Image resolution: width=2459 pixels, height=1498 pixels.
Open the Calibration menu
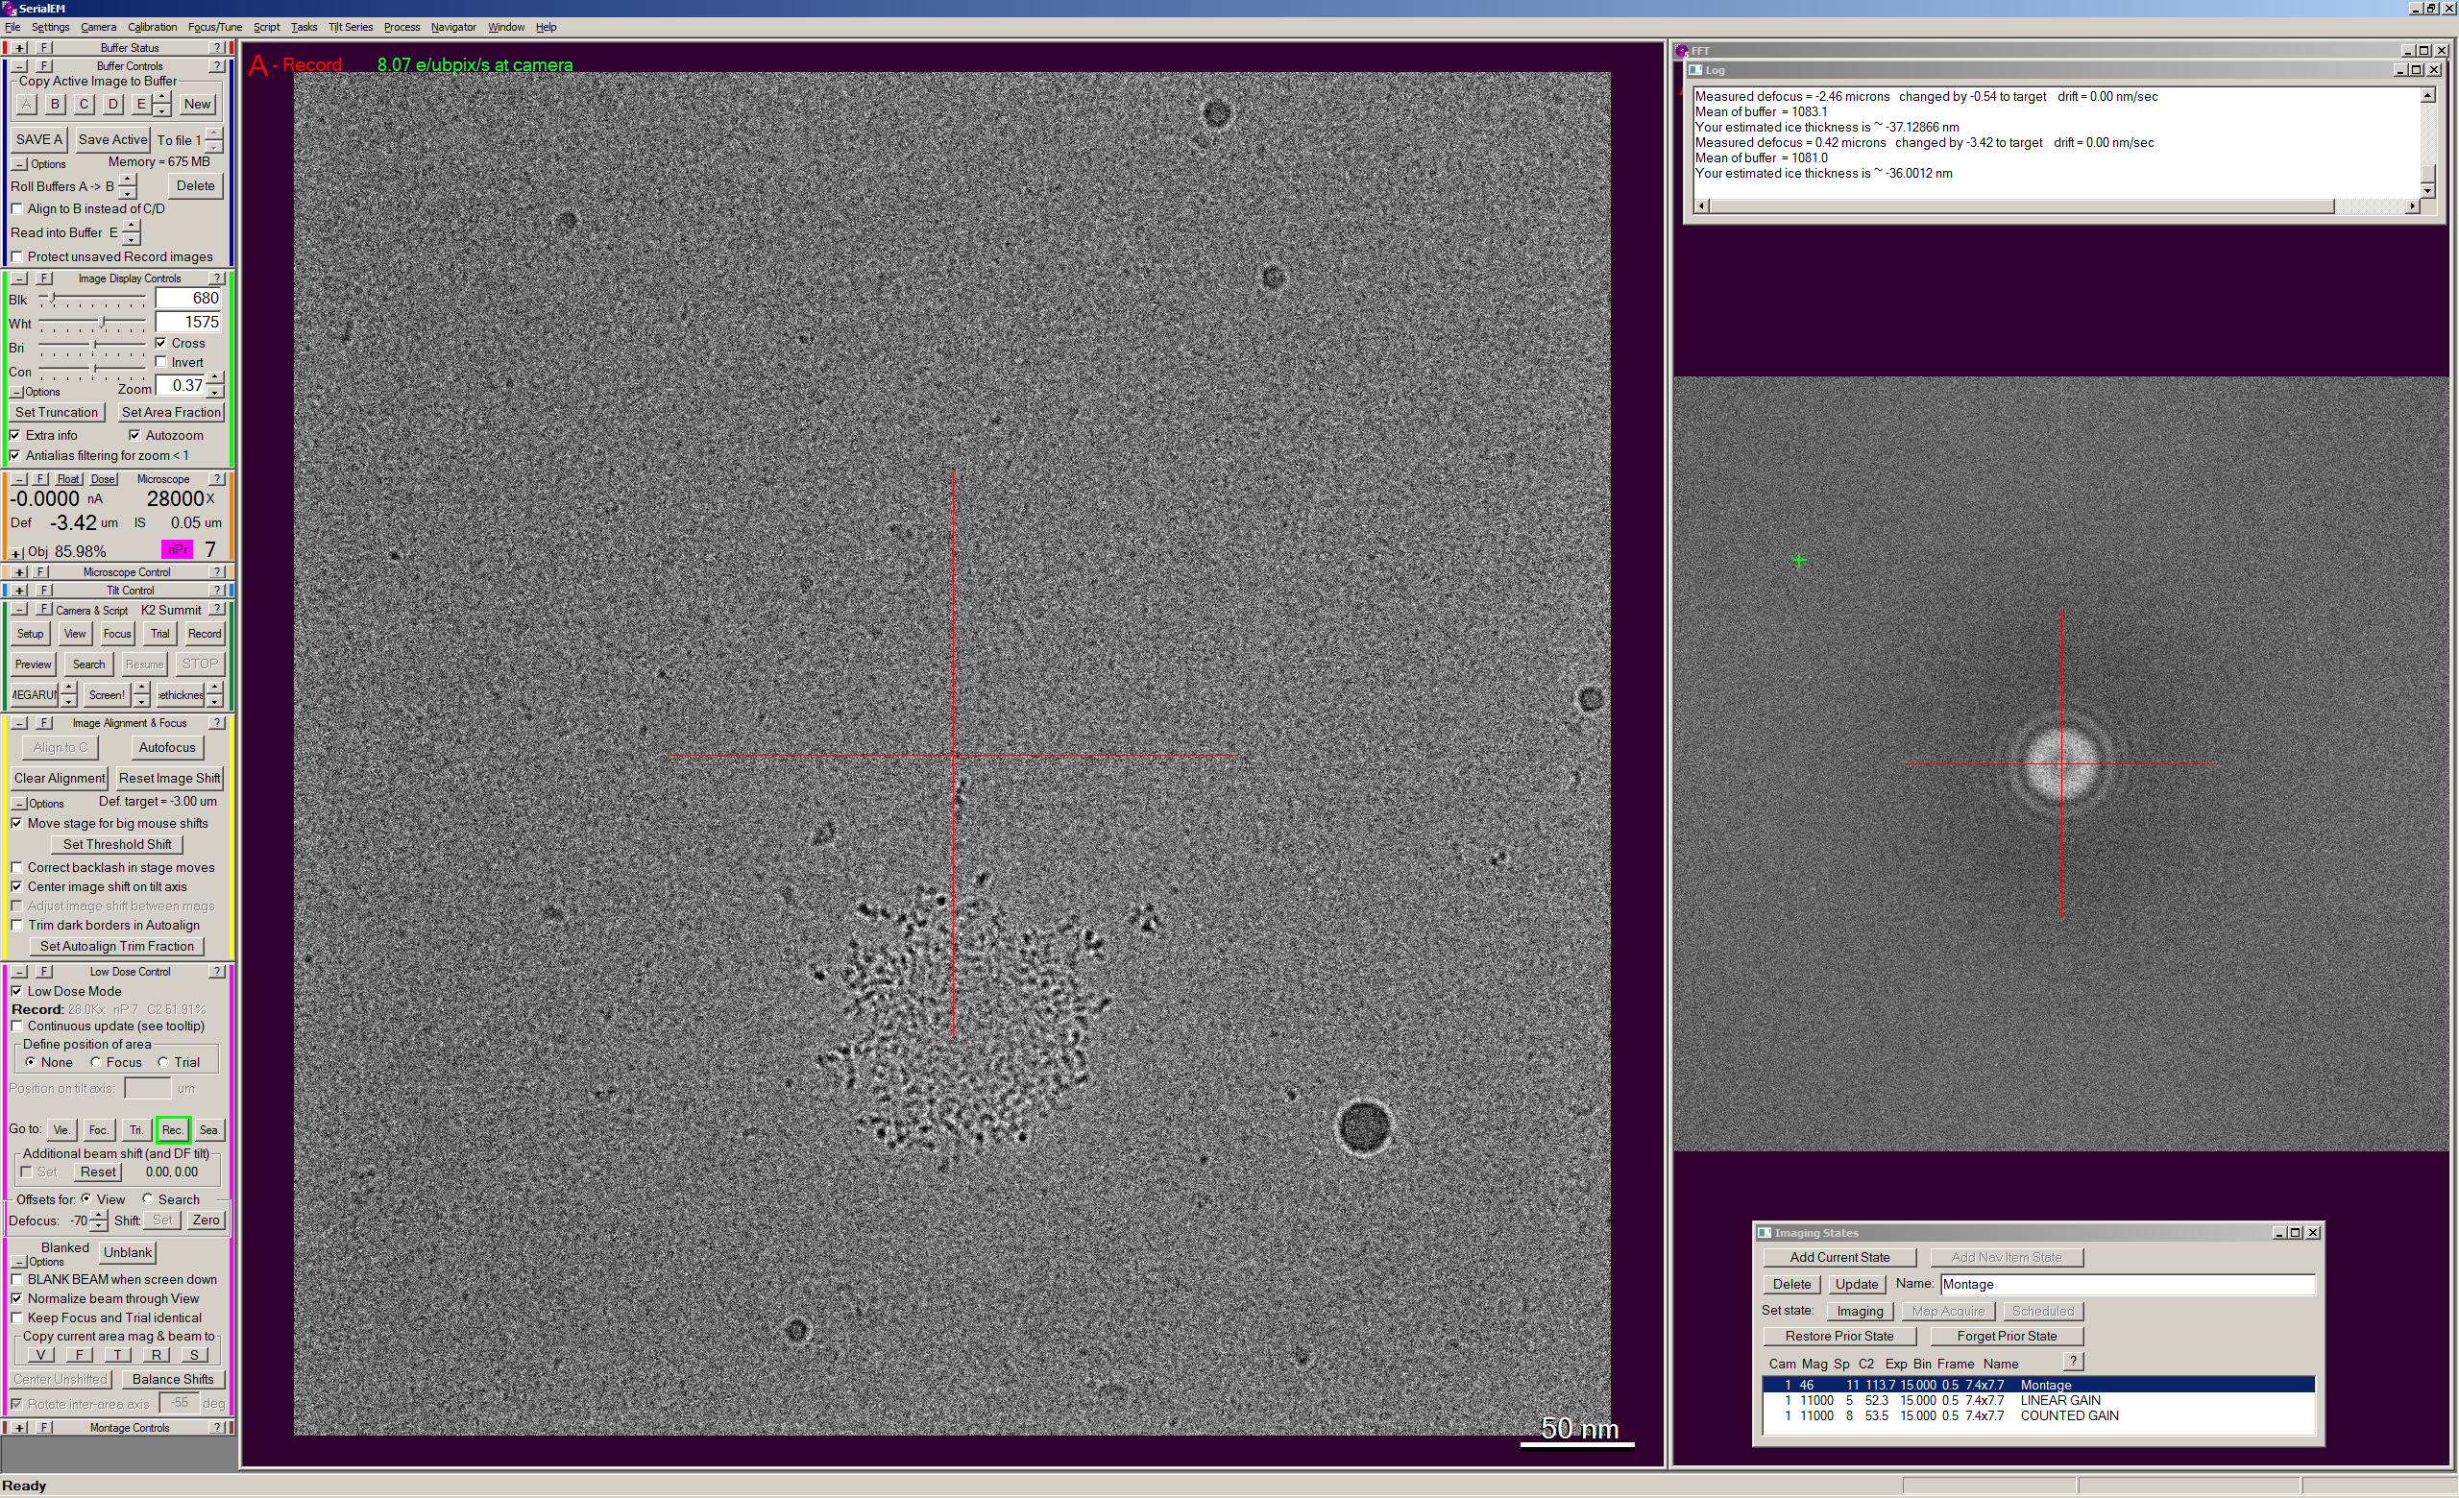coord(152,27)
